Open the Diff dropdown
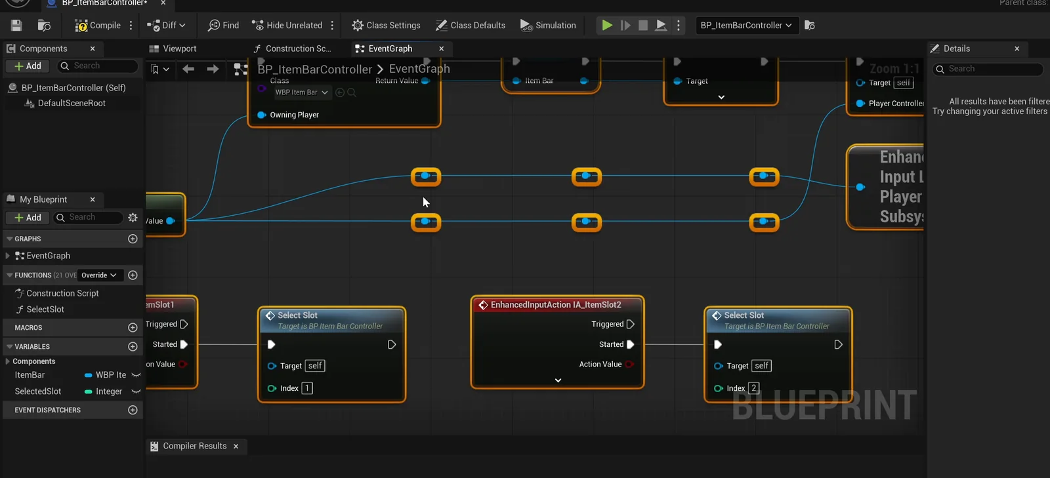The width and height of the screenshot is (1050, 478). [x=166, y=26]
